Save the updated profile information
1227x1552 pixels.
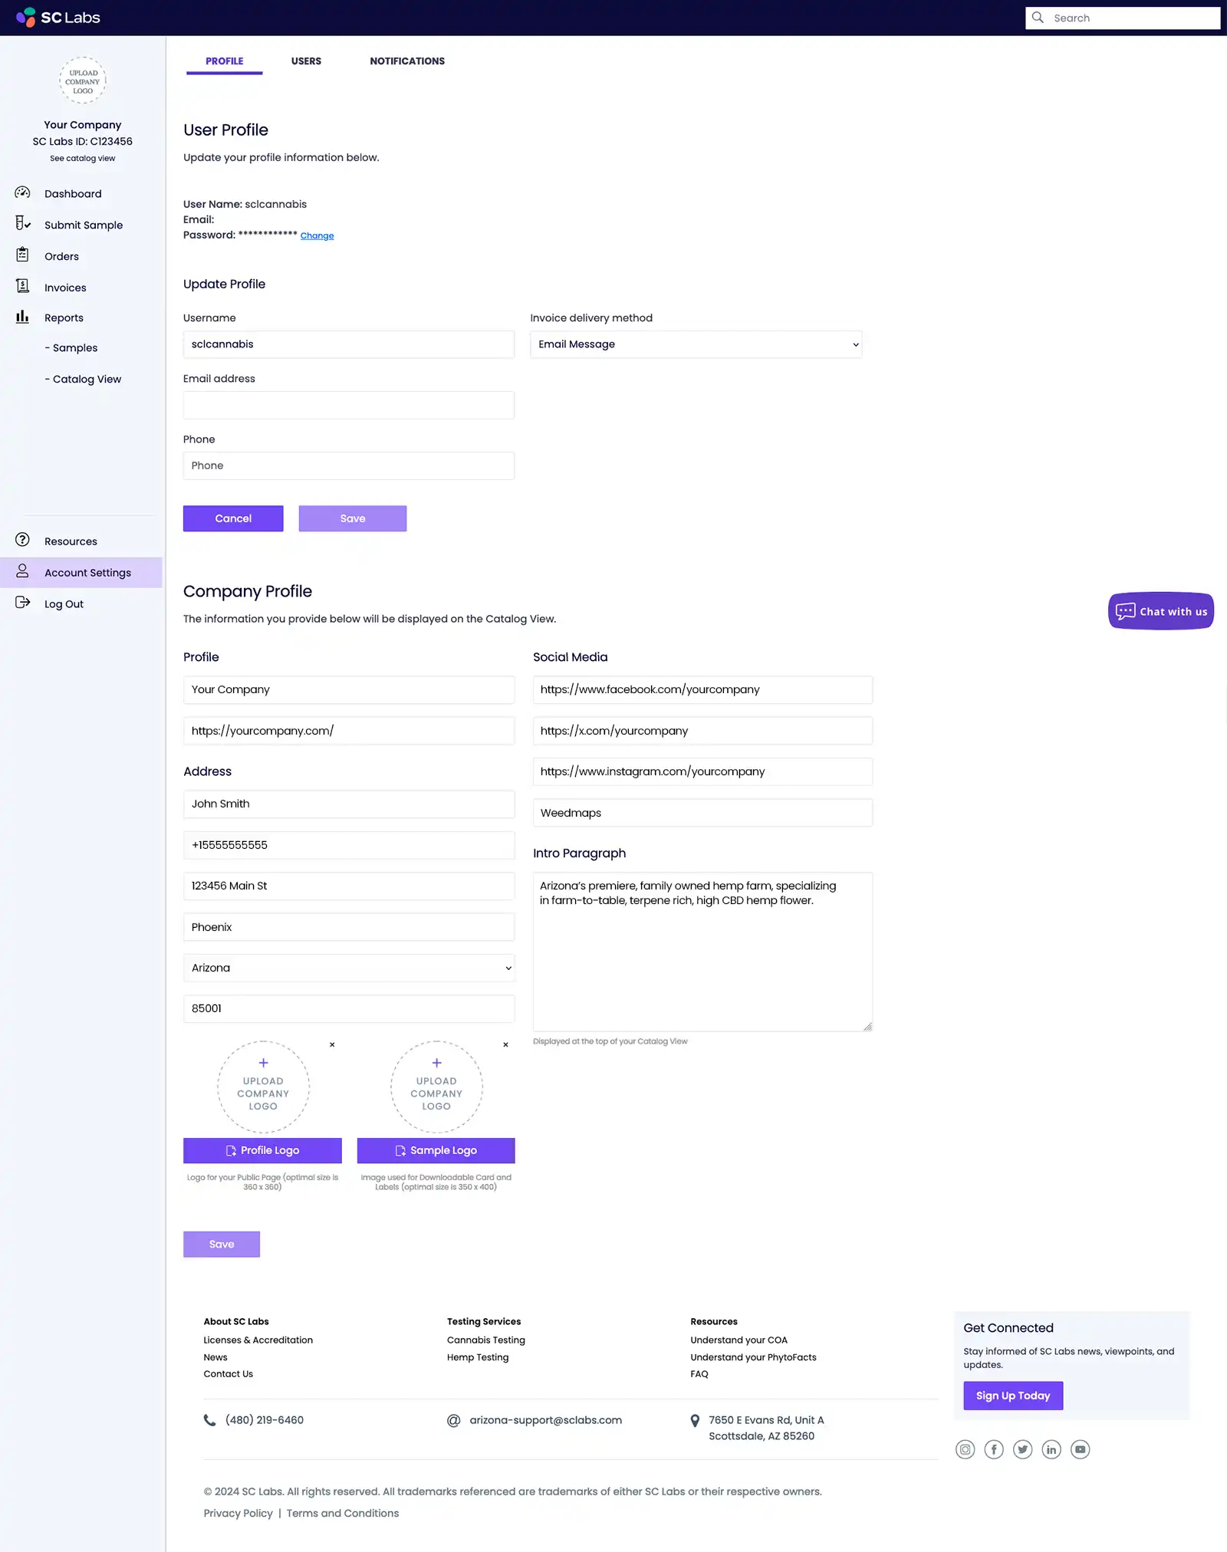click(x=352, y=518)
